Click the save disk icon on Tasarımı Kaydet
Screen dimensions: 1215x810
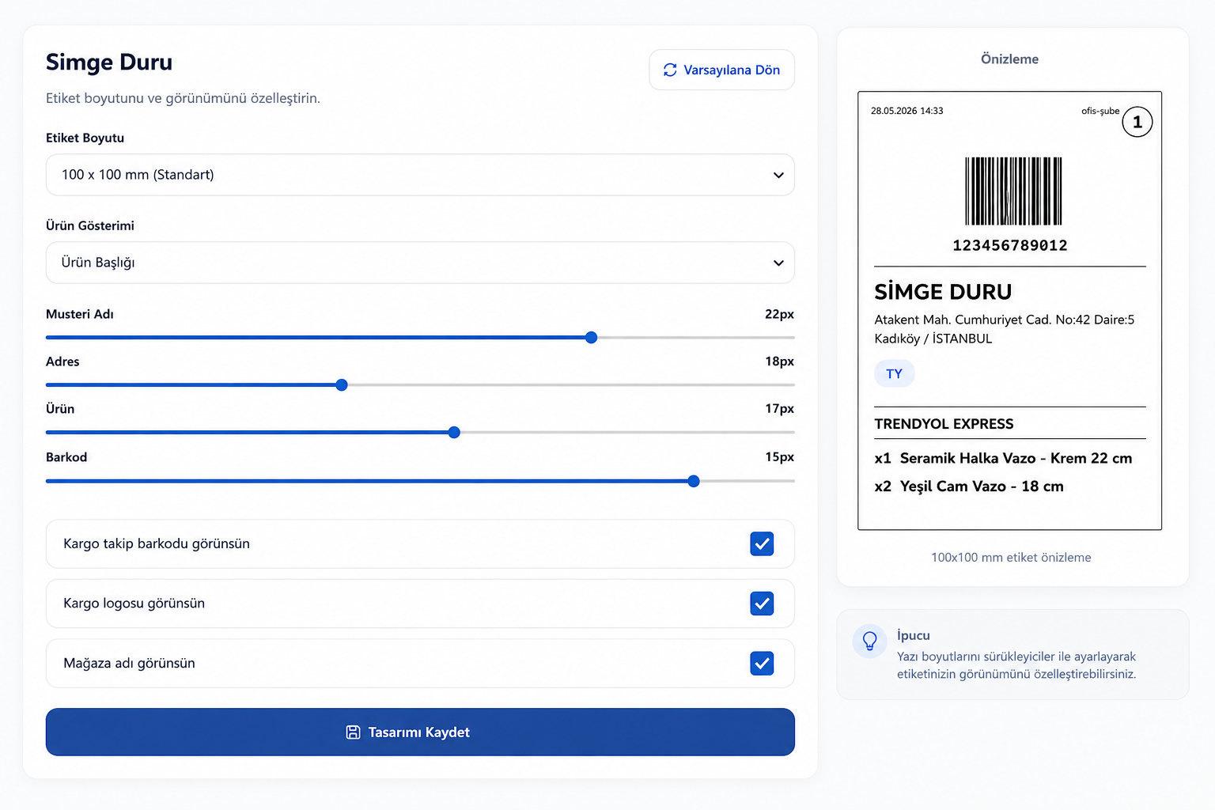tap(353, 732)
